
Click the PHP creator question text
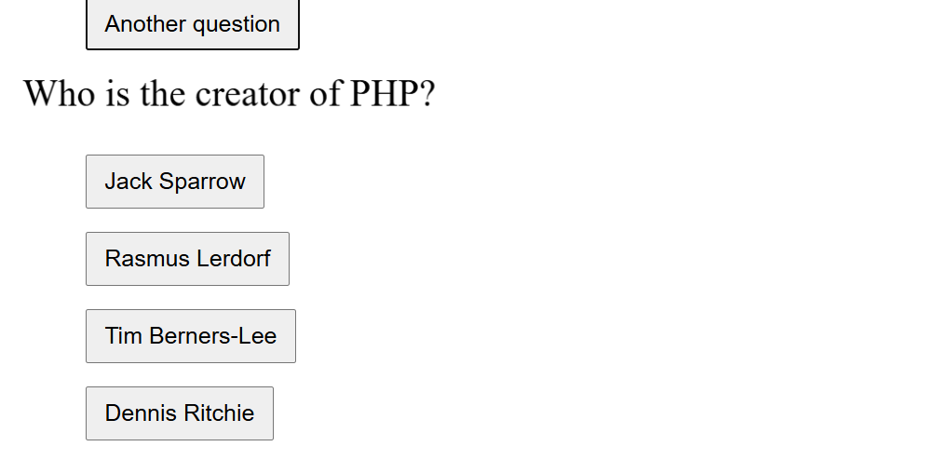(229, 94)
